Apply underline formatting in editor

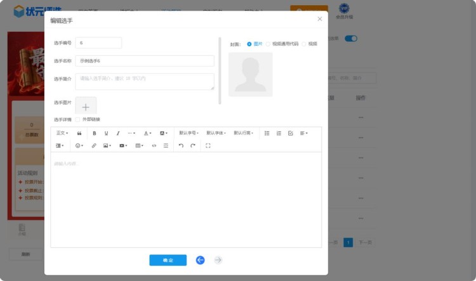(106, 133)
